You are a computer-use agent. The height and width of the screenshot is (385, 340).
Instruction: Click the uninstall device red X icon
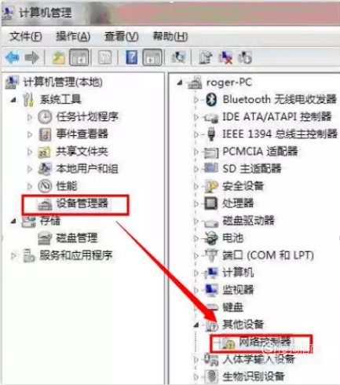(225, 57)
